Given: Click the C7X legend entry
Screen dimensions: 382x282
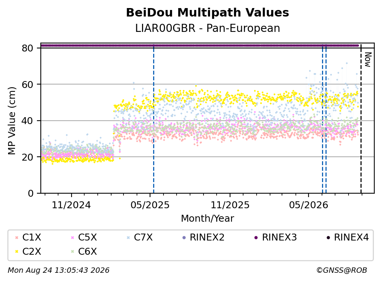Looking at the screenshot, I should (140, 237).
